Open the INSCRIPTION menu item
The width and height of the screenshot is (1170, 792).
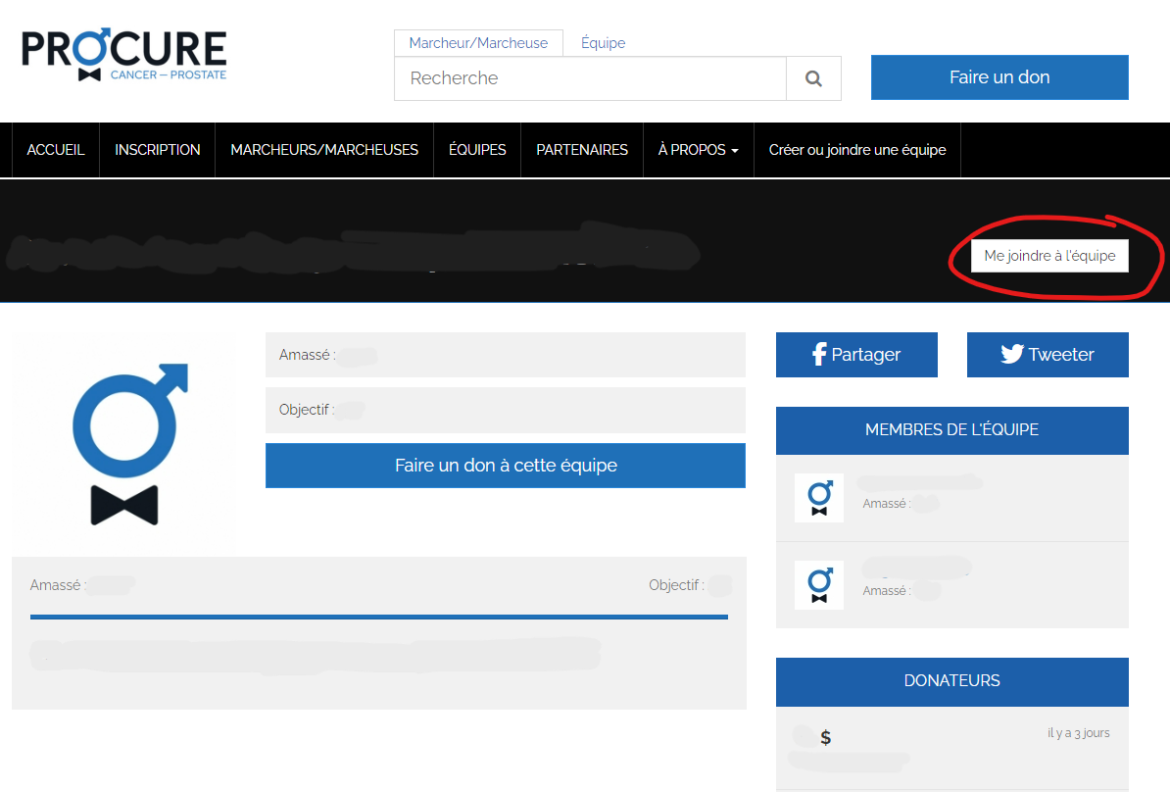(x=157, y=150)
